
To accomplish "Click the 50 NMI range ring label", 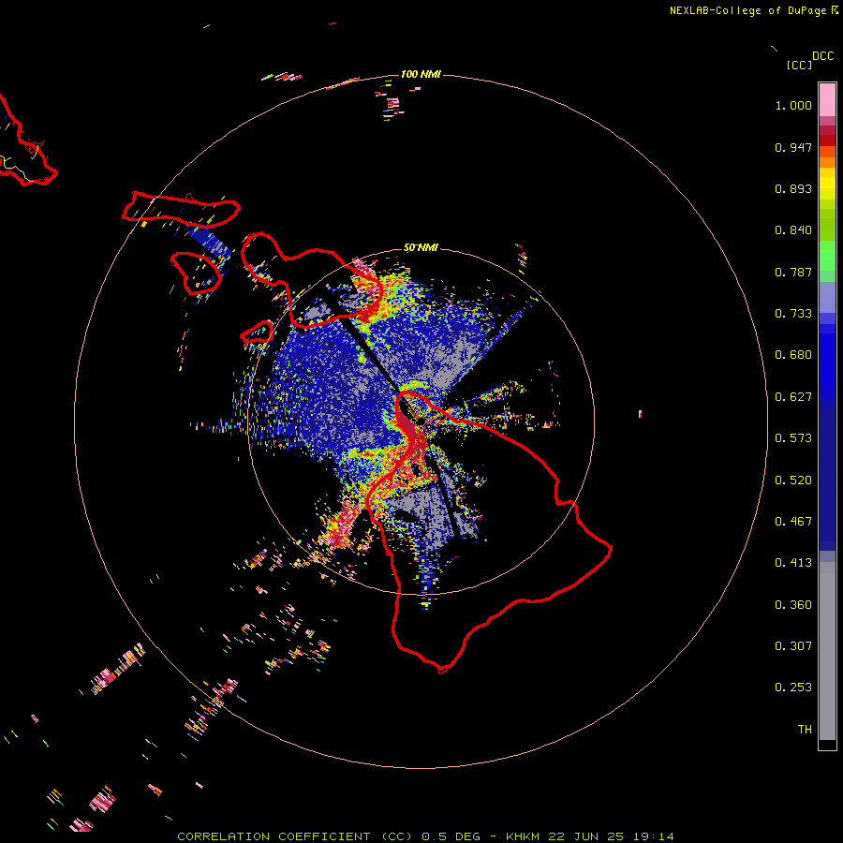I will click(421, 247).
